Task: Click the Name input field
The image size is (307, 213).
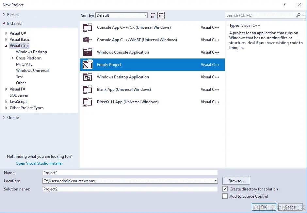Action: tap(130, 173)
